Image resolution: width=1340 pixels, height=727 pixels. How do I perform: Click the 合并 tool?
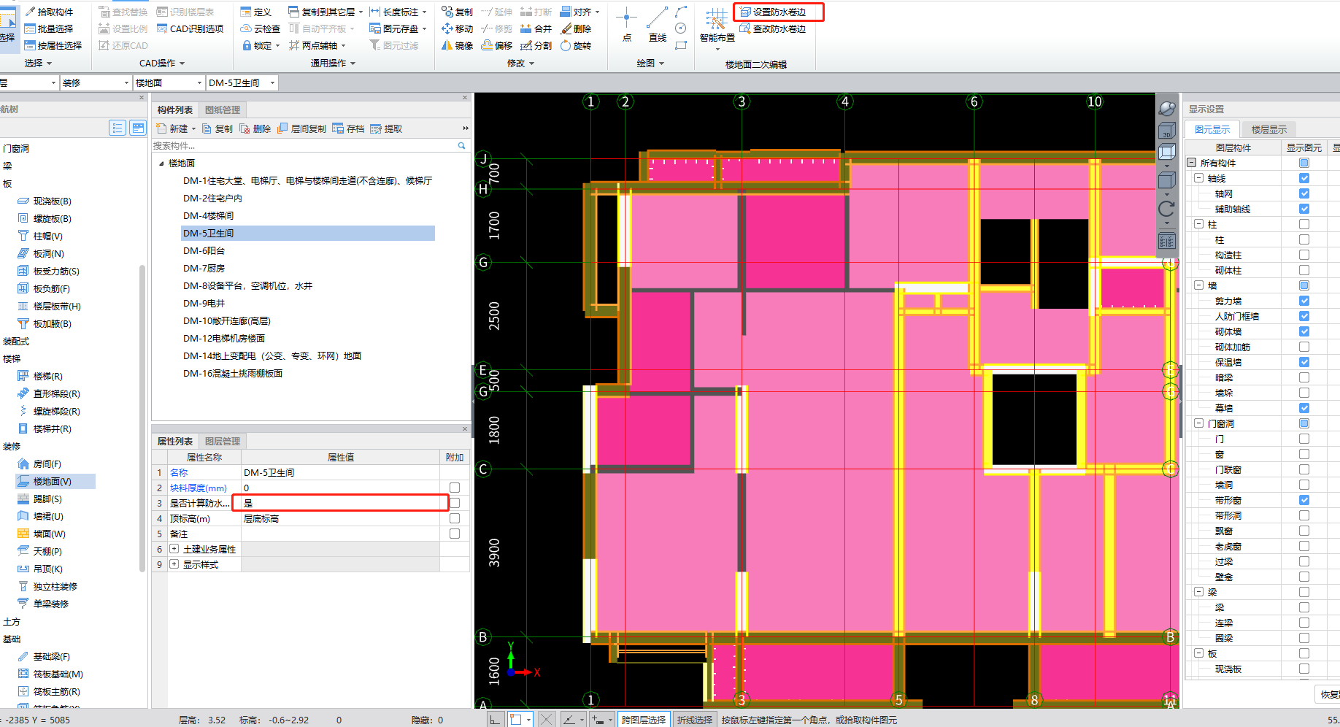click(536, 28)
